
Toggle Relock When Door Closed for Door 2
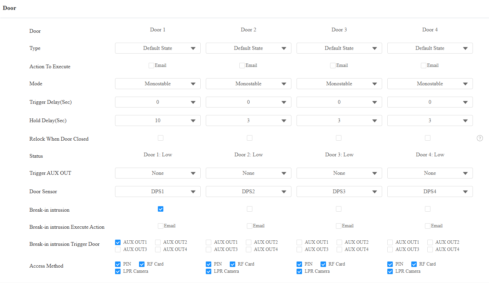coord(250,138)
